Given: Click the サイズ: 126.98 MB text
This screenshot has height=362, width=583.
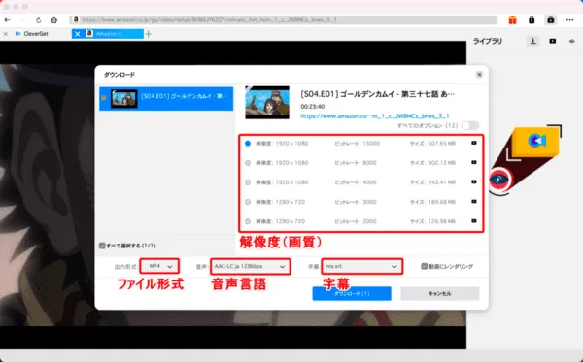Looking at the screenshot, I should (432, 221).
